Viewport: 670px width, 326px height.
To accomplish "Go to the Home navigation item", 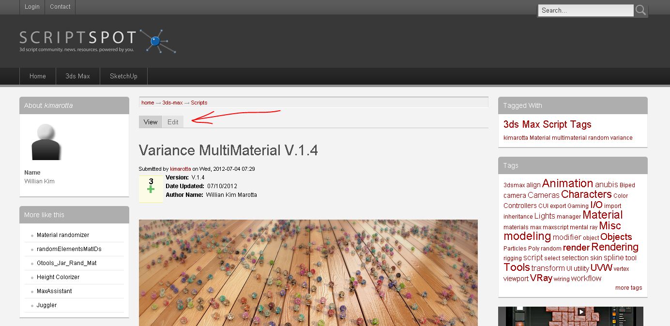I will [x=37, y=76].
